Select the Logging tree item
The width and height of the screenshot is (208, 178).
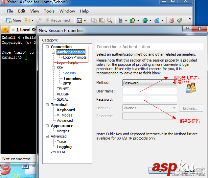click(x=64, y=147)
